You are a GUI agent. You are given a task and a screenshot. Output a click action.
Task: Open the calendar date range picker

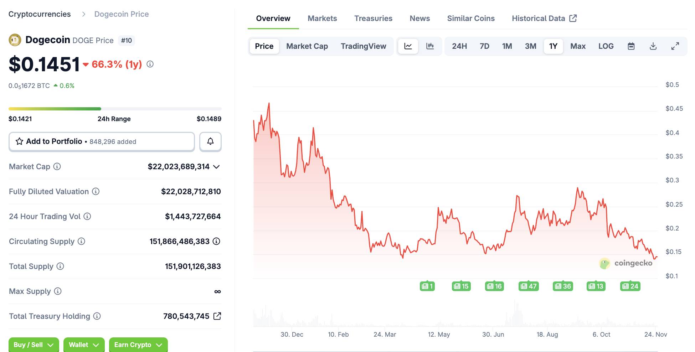tap(631, 46)
